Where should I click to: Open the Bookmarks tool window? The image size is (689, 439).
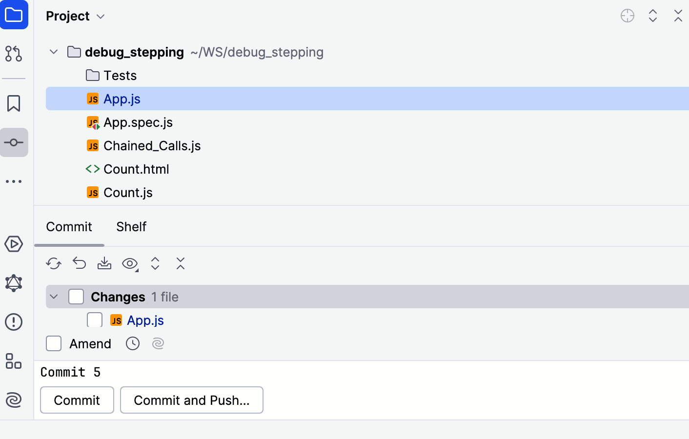point(14,103)
